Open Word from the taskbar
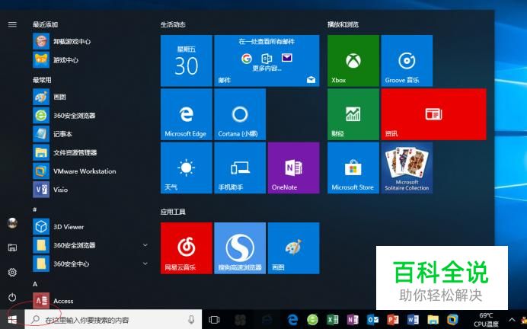Viewport: 527px width, 329px height. (413, 320)
